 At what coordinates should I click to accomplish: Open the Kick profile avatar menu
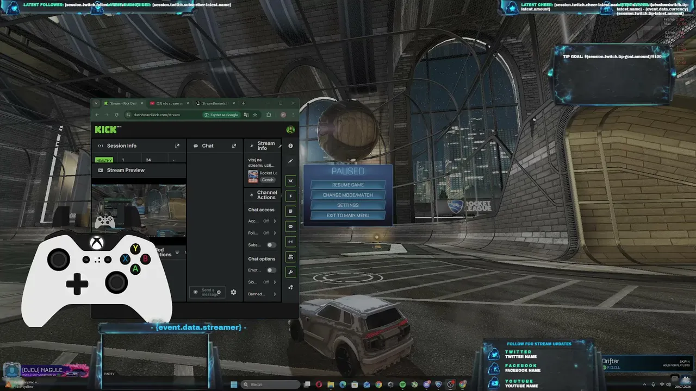tap(290, 129)
